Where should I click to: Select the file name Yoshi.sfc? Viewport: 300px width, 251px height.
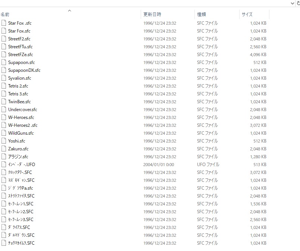(17, 141)
